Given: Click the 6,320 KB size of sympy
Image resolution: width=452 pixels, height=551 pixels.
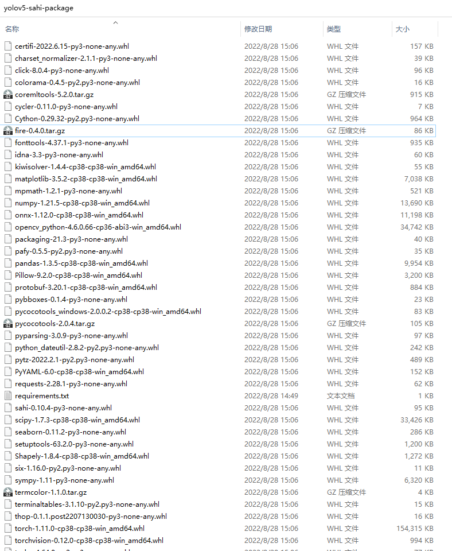Looking at the screenshot, I should 419,480.
